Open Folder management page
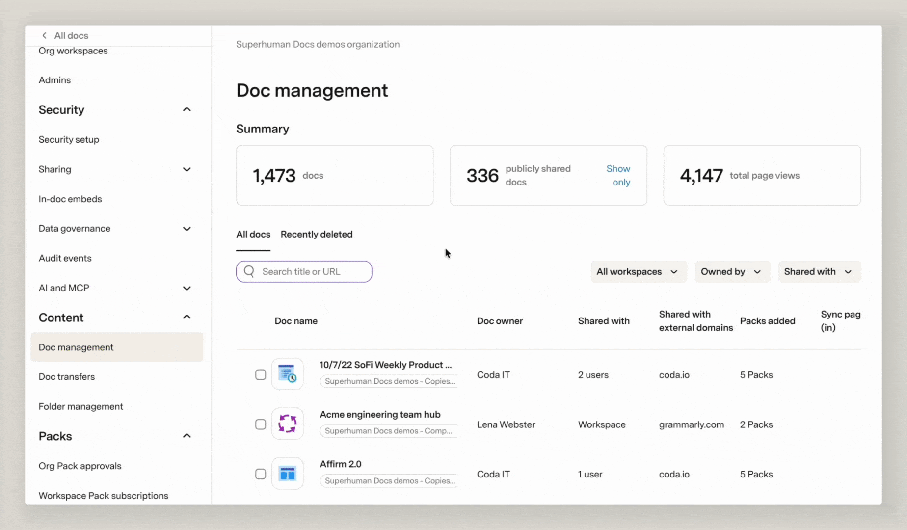Viewport: 907px width, 530px height. coord(80,406)
